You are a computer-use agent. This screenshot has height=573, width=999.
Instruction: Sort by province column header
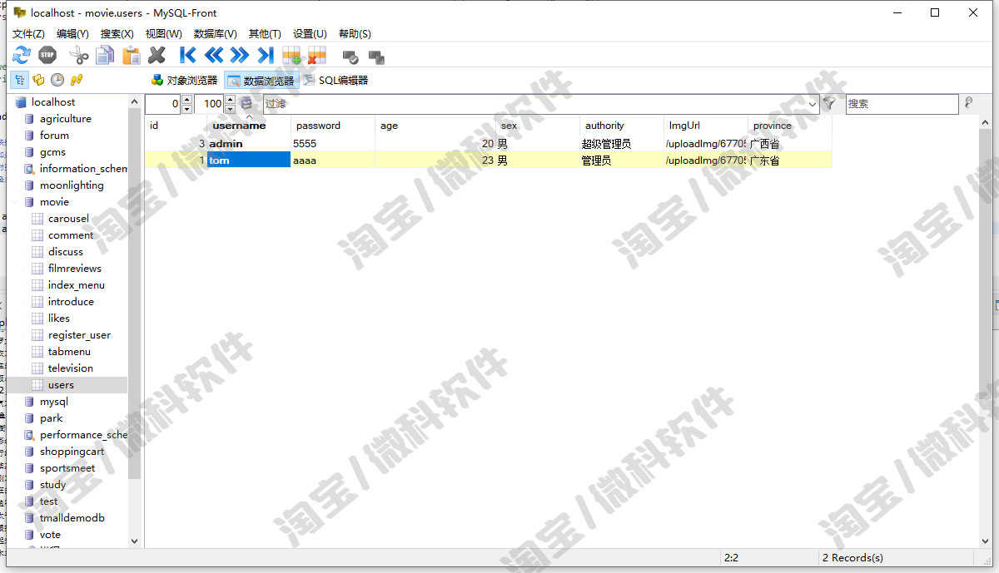(789, 126)
